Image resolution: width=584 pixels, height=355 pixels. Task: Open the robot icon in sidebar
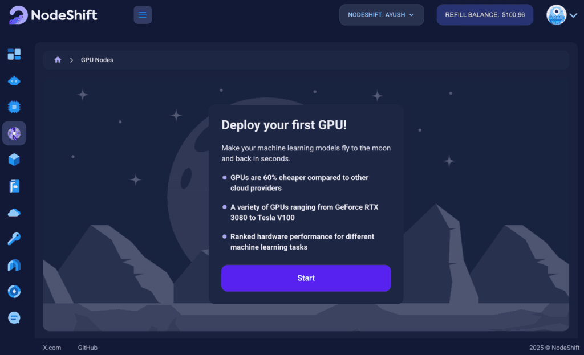(14, 81)
